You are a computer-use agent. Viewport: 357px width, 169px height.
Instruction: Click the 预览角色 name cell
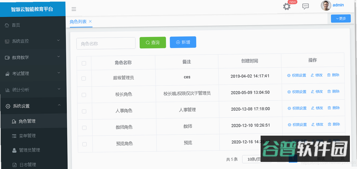point(125,144)
